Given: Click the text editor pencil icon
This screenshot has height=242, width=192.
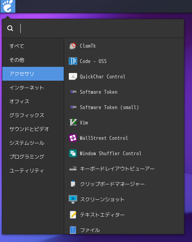Looking at the screenshot, I should pos(73,214).
